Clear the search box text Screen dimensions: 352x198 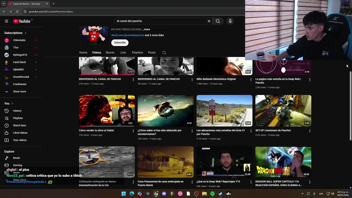209,21
